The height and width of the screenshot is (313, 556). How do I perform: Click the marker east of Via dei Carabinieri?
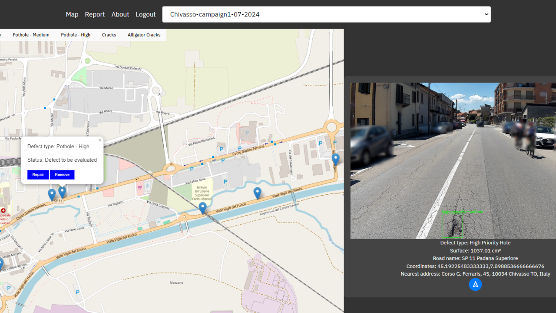tap(335, 159)
